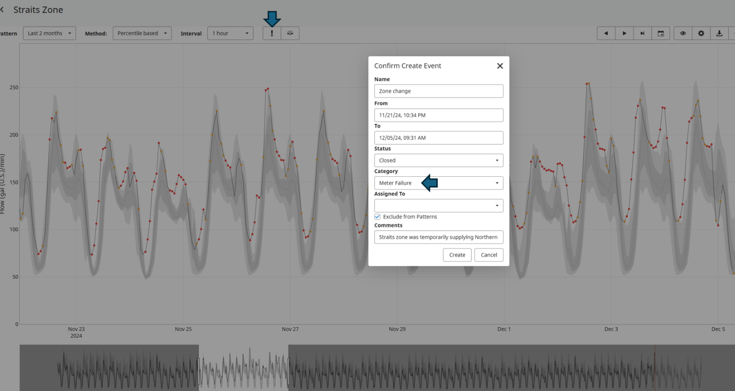Click the balance scale compare icon
Viewport: 735px width, 391px height.
pyautogui.click(x=290, y=33)
